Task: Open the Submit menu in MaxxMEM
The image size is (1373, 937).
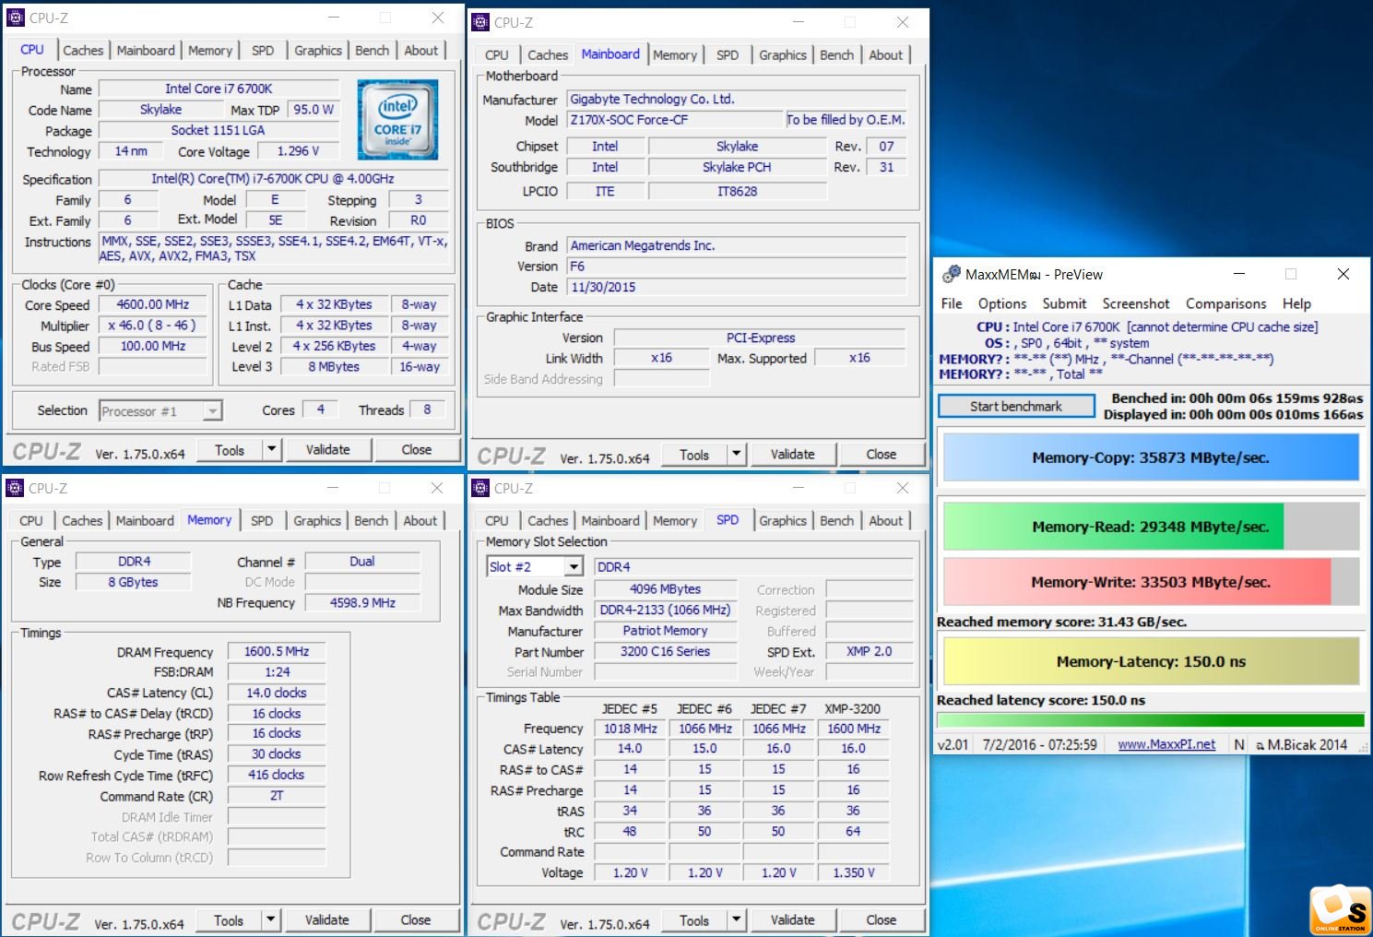Action: point(1065,303)
